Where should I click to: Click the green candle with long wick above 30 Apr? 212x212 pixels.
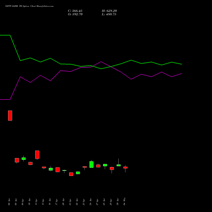[x=119, y=165]
